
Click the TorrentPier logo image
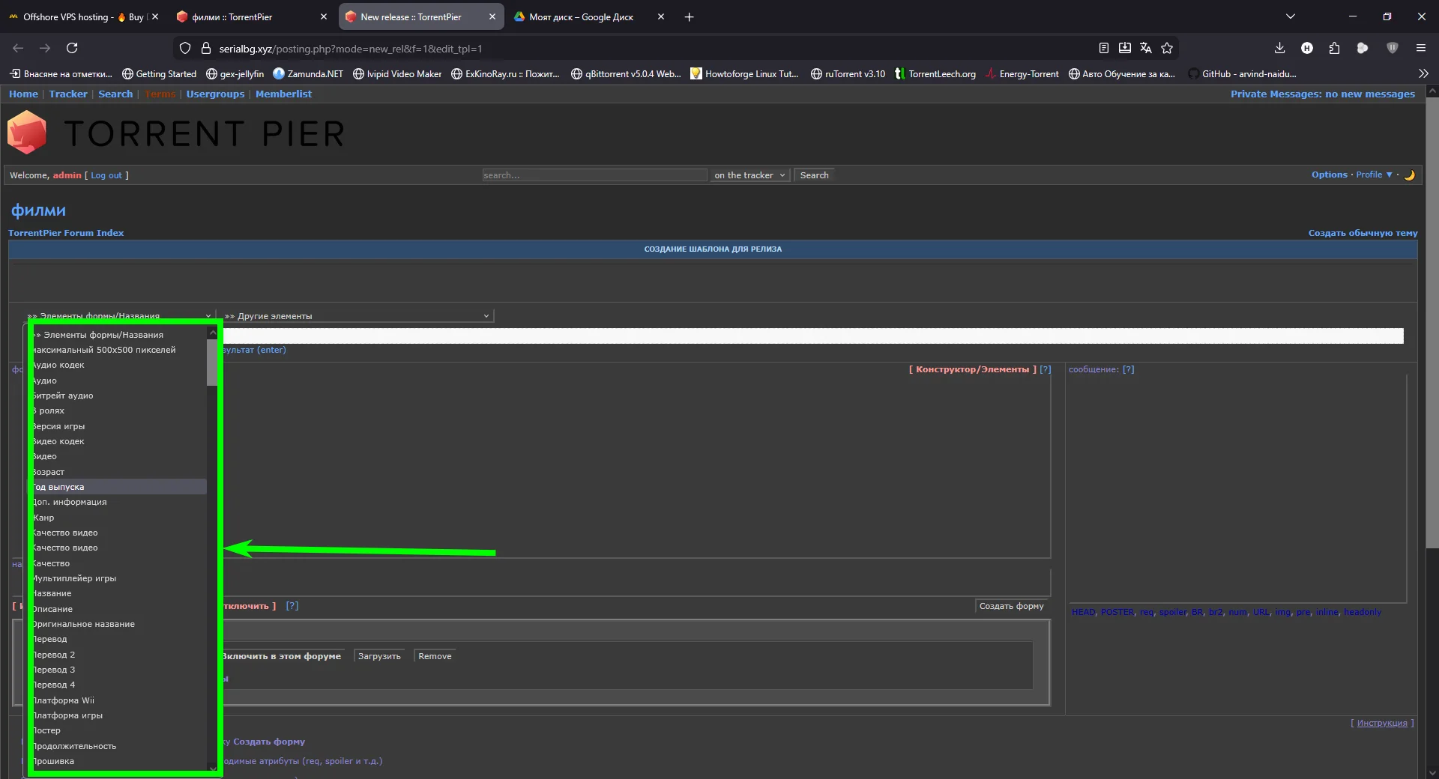coord(175,133)
